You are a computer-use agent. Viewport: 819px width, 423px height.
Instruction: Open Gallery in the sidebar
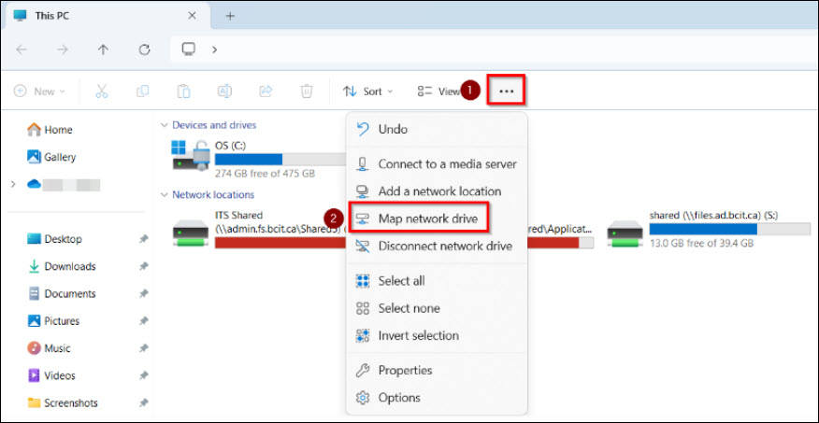(51, 157)
